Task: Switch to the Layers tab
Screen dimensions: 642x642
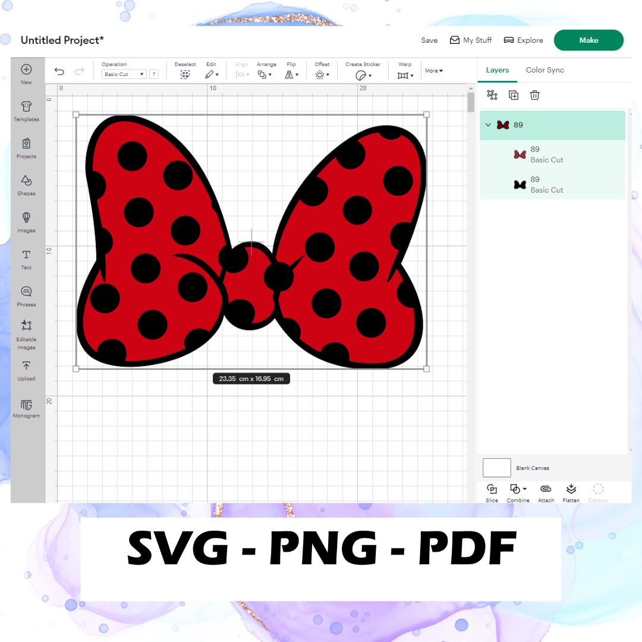Action: click(x=498, y=70)
